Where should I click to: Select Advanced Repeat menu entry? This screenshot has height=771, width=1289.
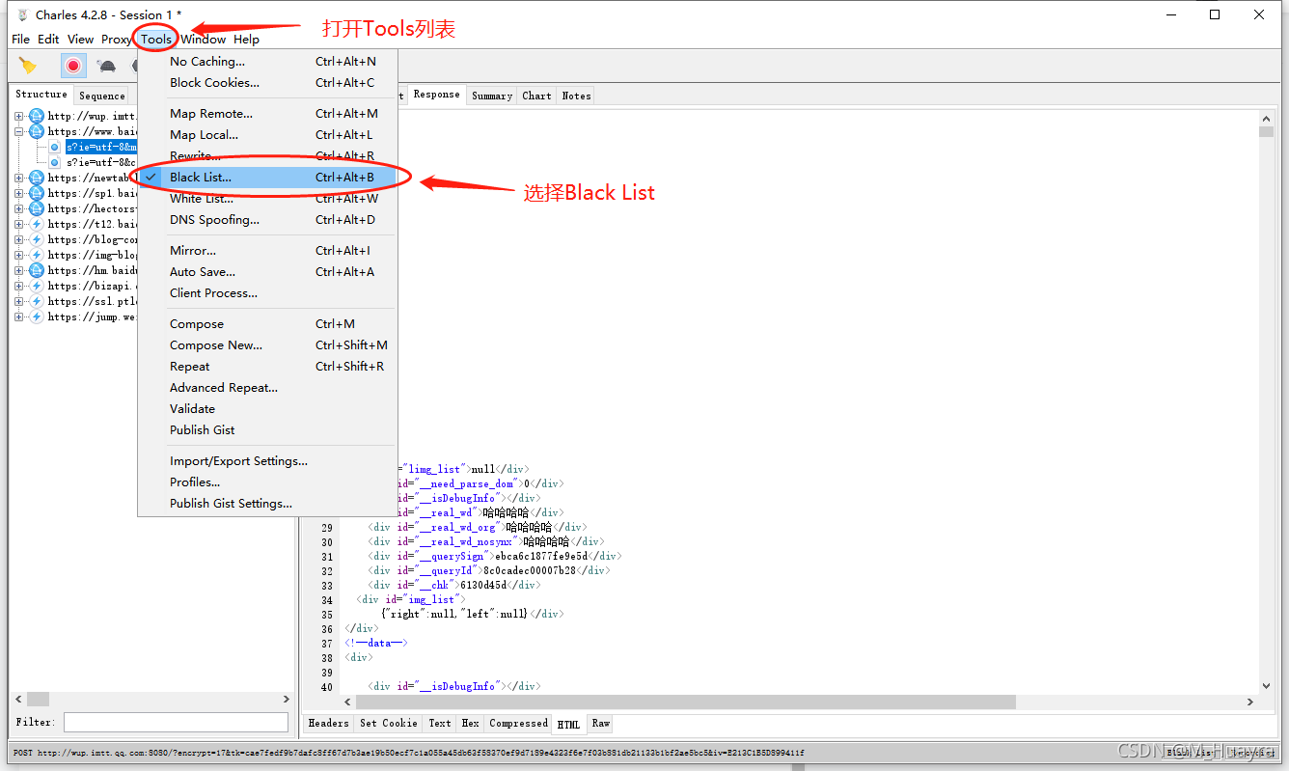267,388
